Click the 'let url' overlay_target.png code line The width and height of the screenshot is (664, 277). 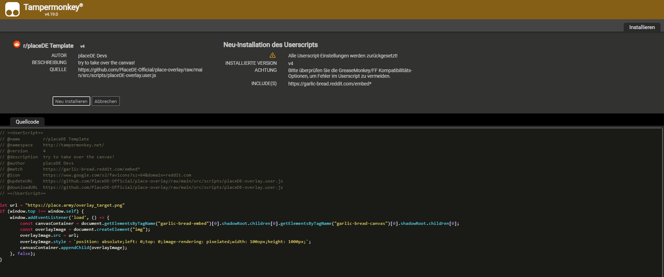pyautogui.click(x=62, y=205)
